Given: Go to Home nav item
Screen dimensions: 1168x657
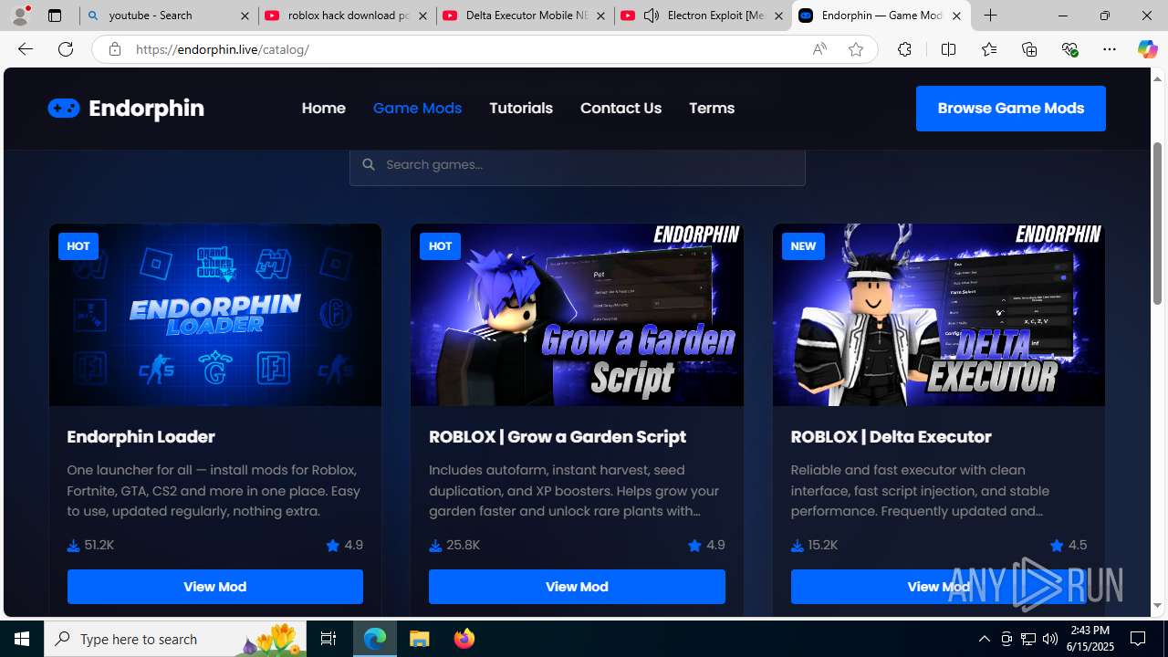Looking at the screenshot, I should click(324, 108).
